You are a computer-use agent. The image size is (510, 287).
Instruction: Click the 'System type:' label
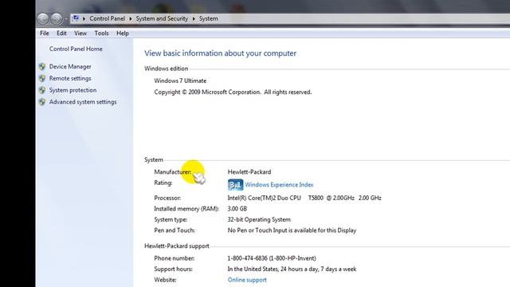[x=171, y=220]
